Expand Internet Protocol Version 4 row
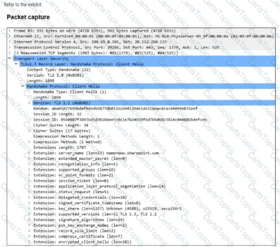The height and width of the screenshot is (247, 280). click(x=9, y=42)
